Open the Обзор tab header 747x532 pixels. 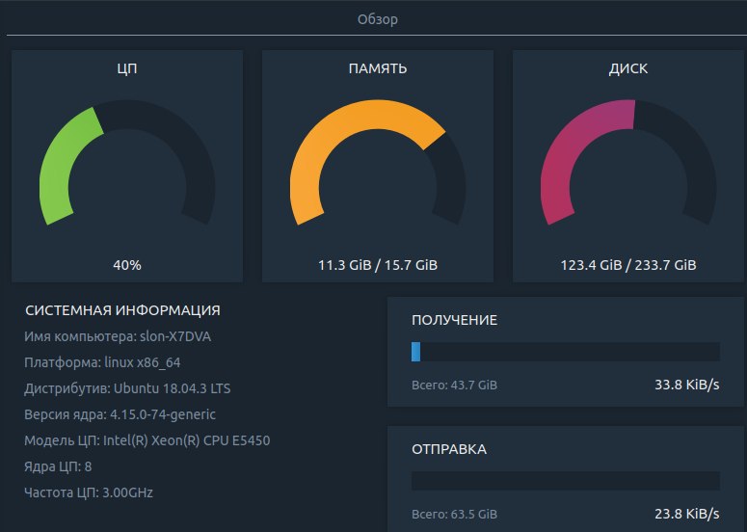tap(377, 19)
